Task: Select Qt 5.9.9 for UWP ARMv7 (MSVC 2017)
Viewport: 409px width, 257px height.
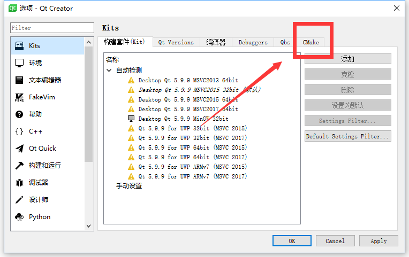Action: (x=193, y=176)
